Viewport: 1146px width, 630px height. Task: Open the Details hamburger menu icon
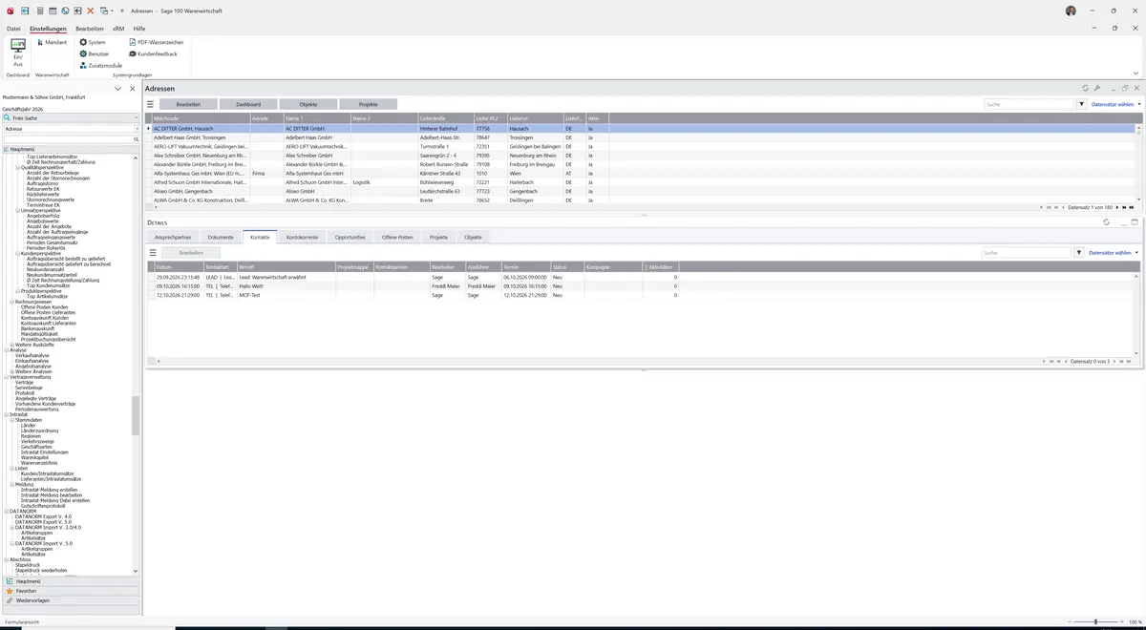coord(153,253)
